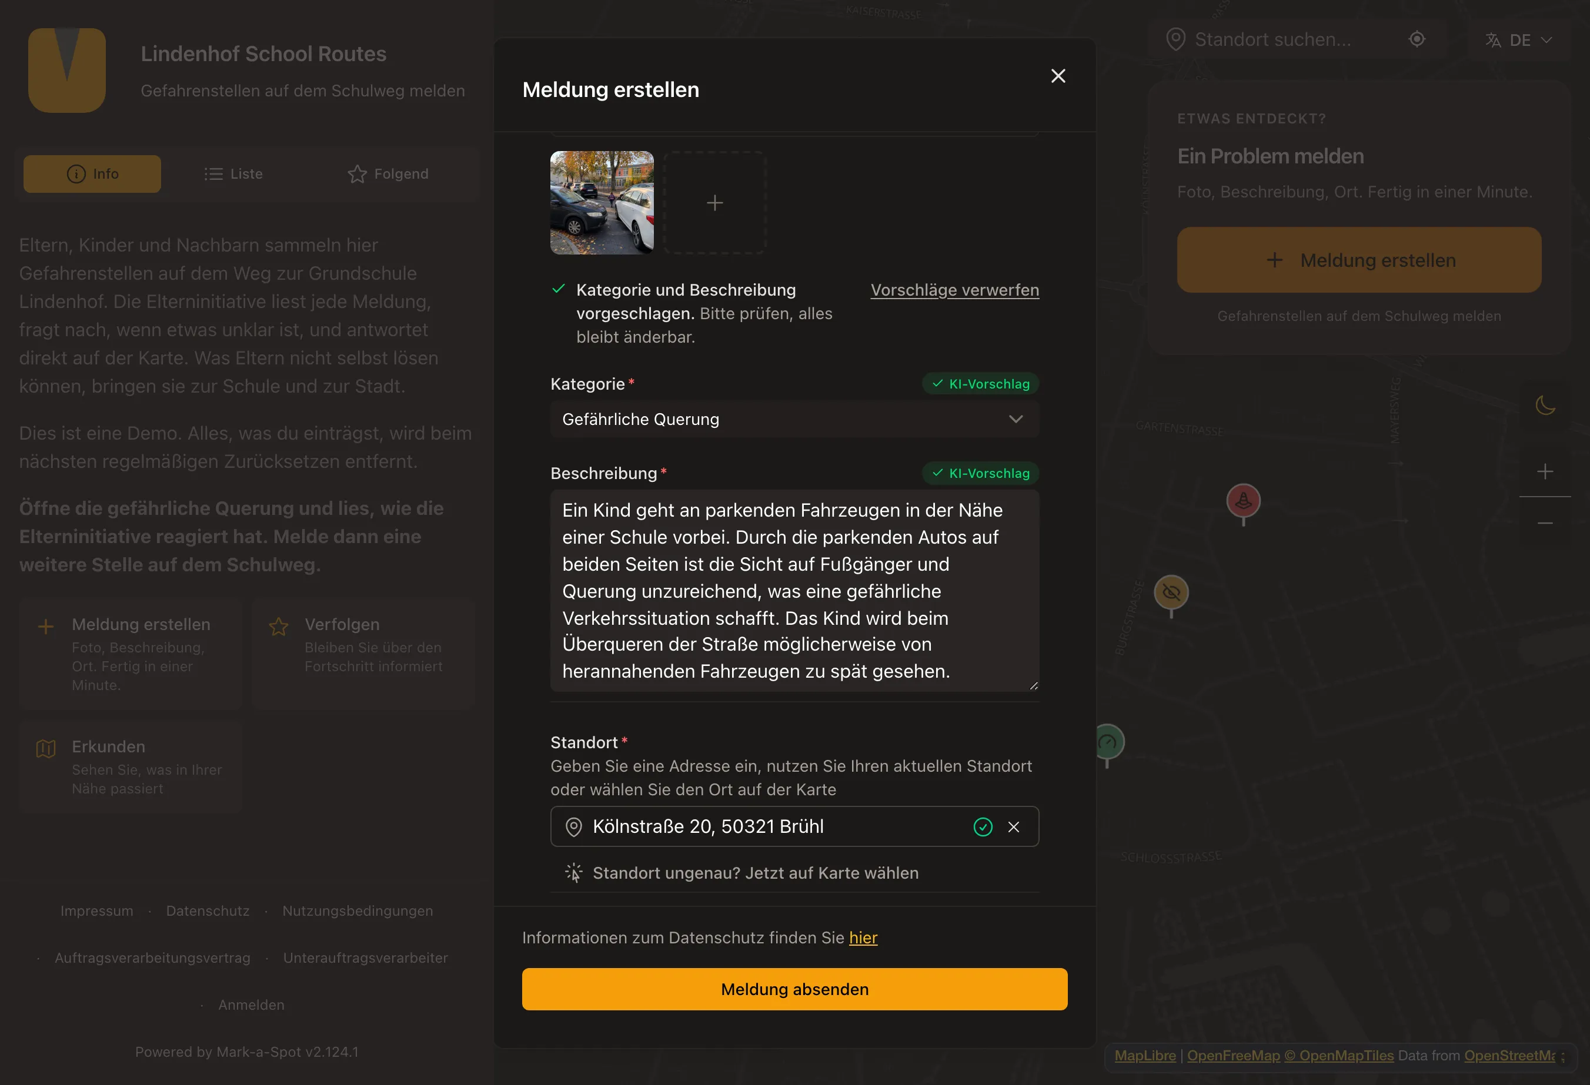Open the OpenMapTiles attribution link
1590x1085 pixels.
tap(1339, 1056)
